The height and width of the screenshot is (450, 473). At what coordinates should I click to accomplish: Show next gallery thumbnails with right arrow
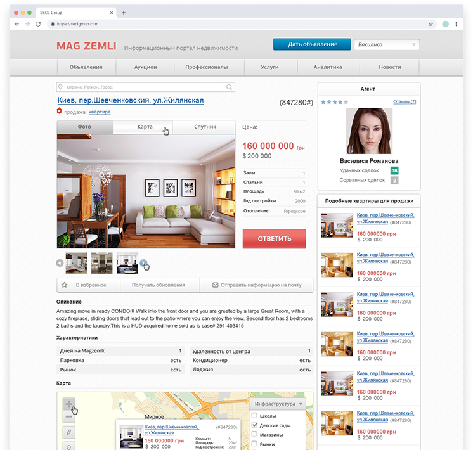[x=143, y=263]
